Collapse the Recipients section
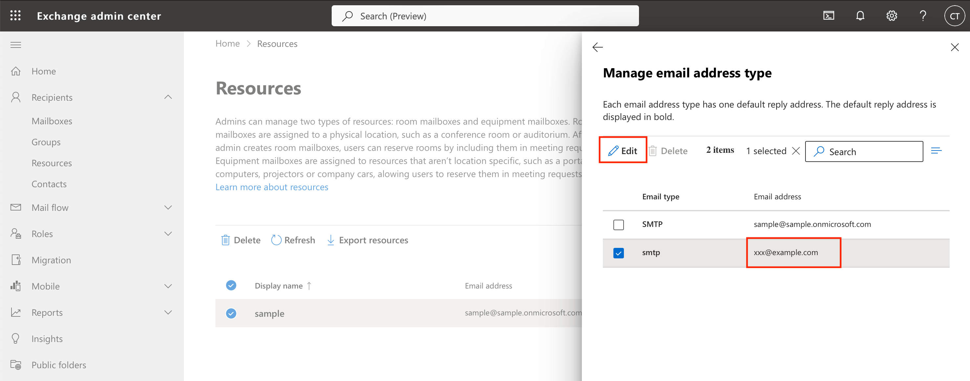The width and height of the screenshot is (970, 381). [x=168, y=97]
